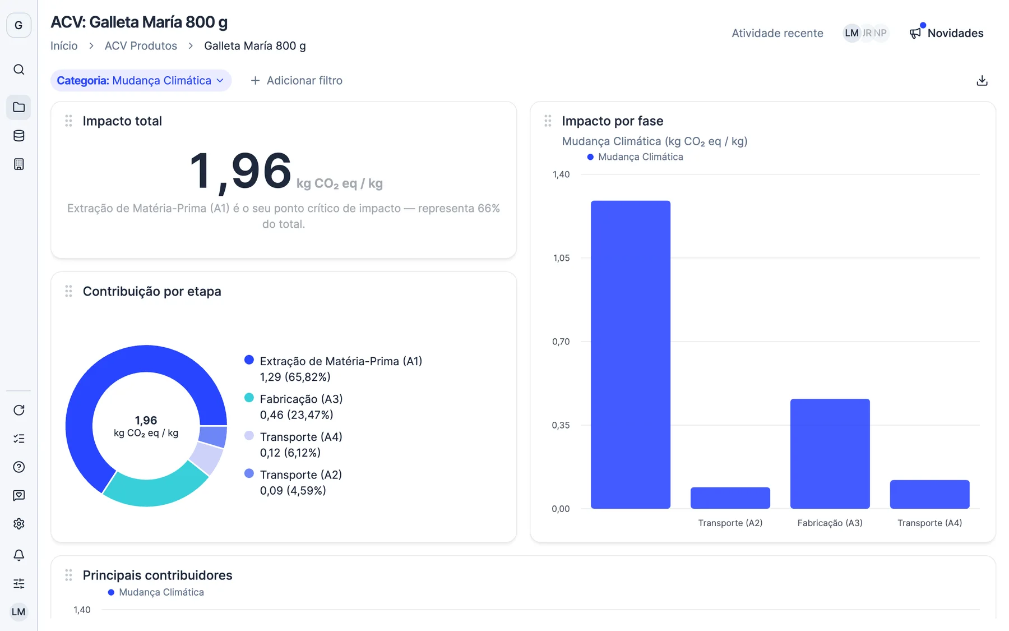Toggle Mudança Climática legend in Principais contribuidores
The width and height of the screenshot is (1009, 631).
[x=156, y=592]
